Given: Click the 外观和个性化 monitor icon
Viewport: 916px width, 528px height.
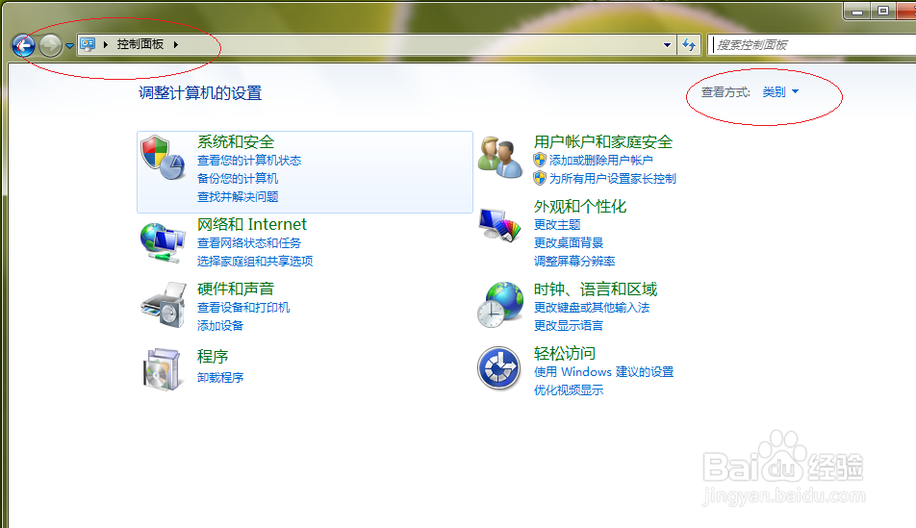Looking at the screenshot, I should [x=500, y=225].
